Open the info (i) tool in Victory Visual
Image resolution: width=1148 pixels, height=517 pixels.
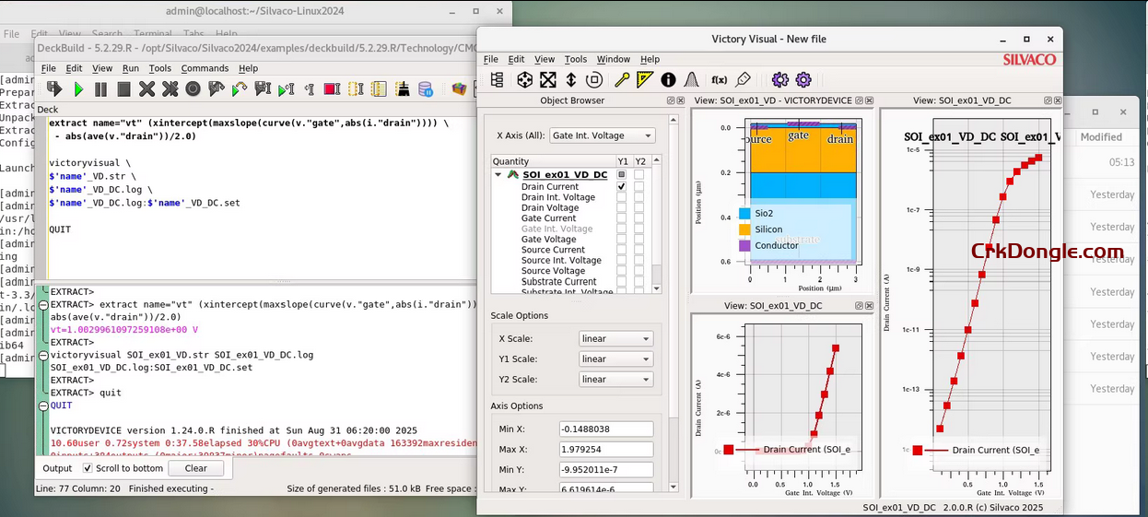click(668, 80)
